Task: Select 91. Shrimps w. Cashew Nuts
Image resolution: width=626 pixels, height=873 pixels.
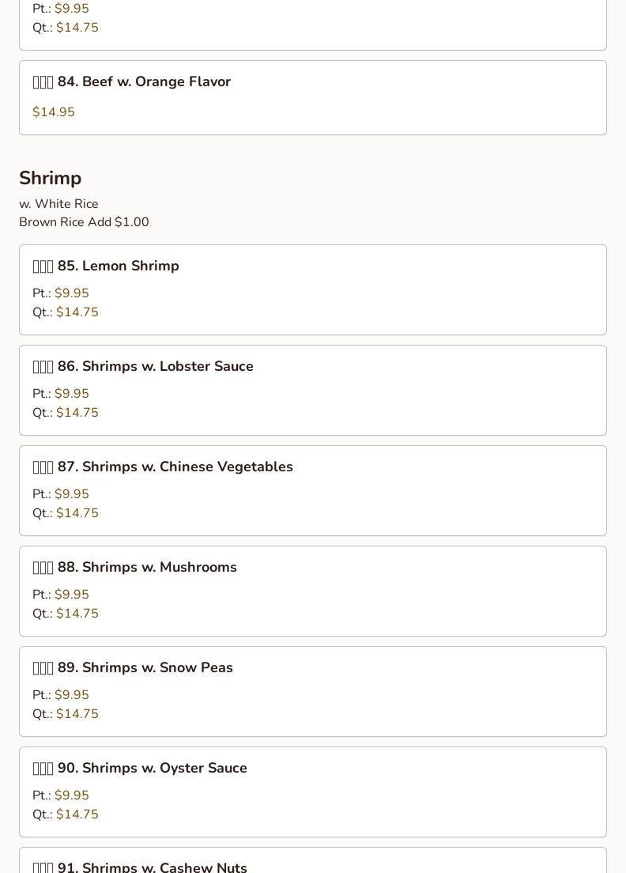Action: click(x=153, y=867)
